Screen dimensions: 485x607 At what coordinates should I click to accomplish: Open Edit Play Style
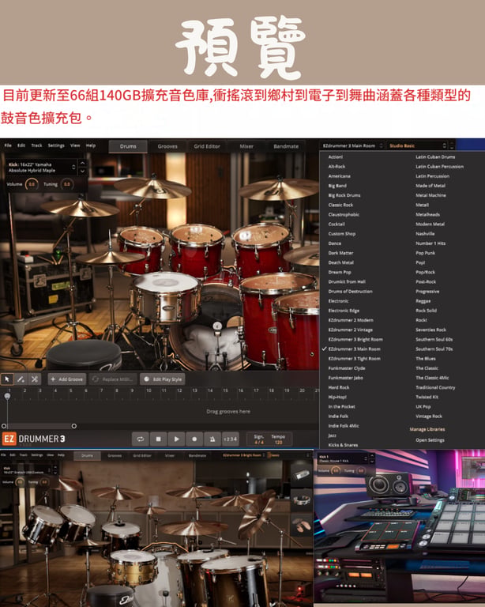(163, 379)
